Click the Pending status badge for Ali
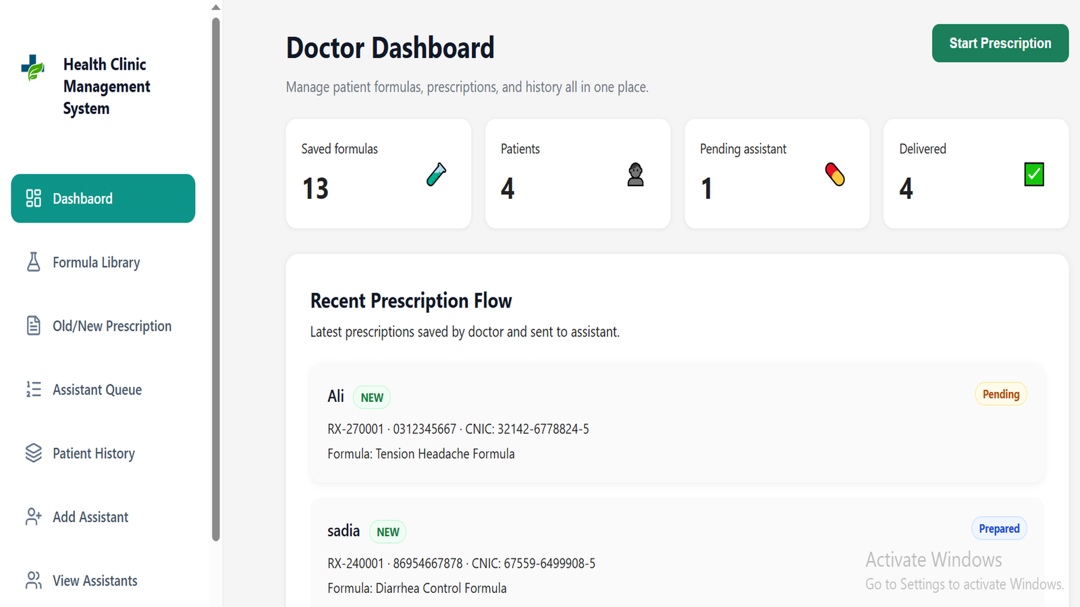The image size is (1080, 607). [1001, 395]
